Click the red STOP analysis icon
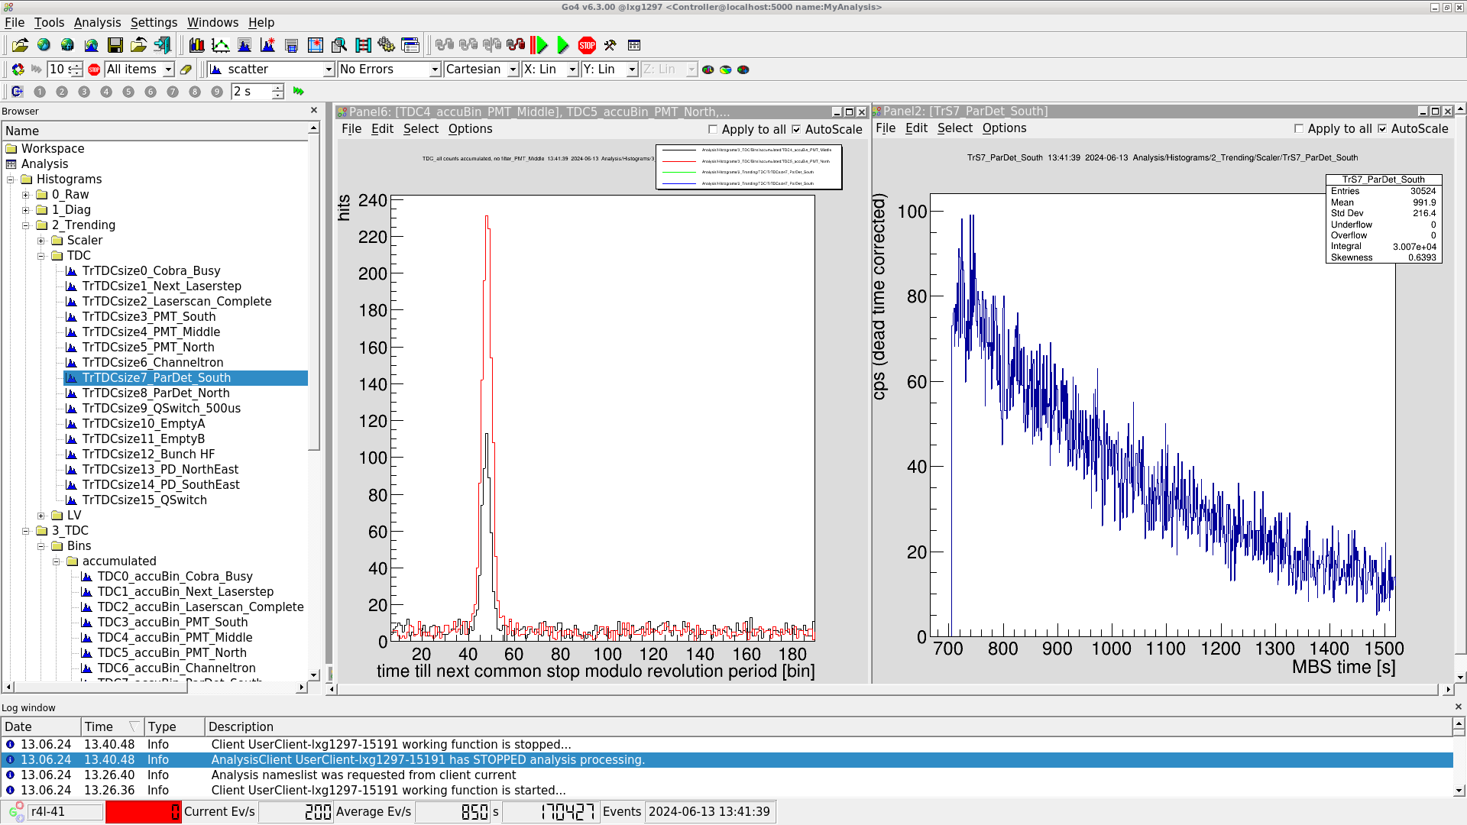 [587, 46]
